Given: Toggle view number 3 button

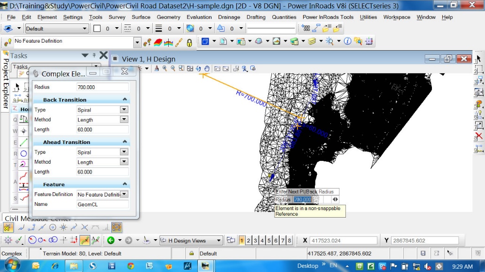Looking at the screenshot, I should pos(255,241).
